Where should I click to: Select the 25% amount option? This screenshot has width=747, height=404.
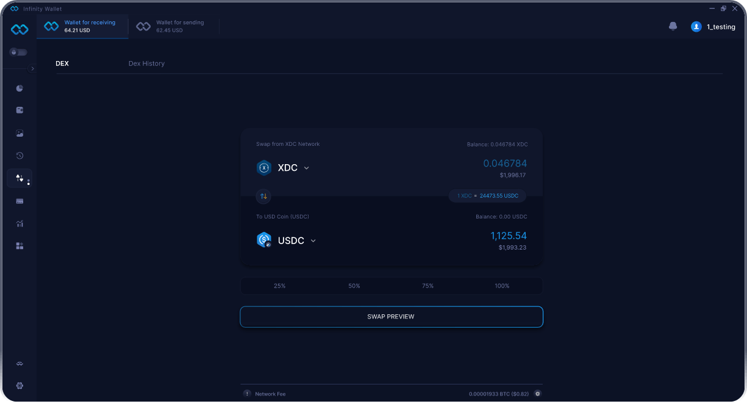pyautogui.click(x=280, y=286)
